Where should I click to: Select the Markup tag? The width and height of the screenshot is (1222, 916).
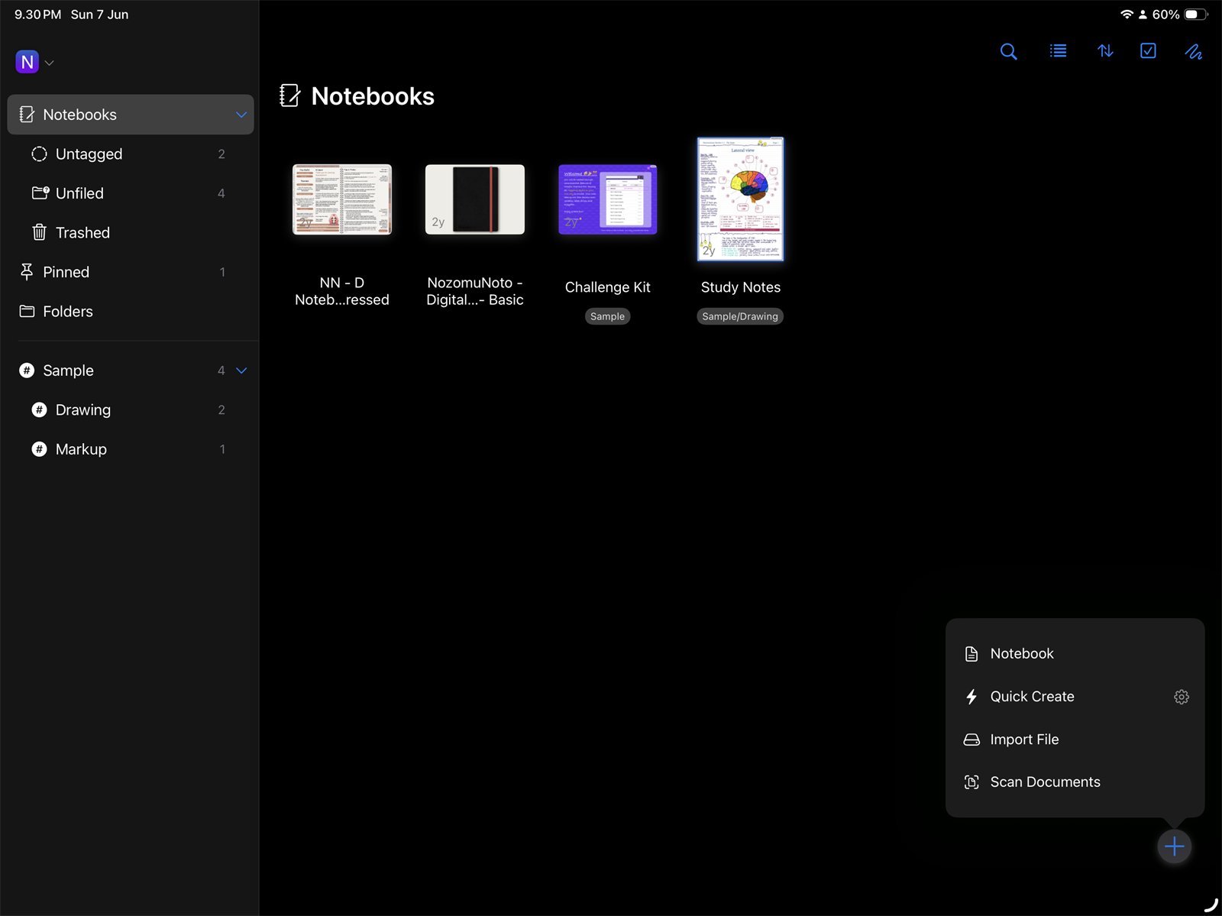pos(131,449)
